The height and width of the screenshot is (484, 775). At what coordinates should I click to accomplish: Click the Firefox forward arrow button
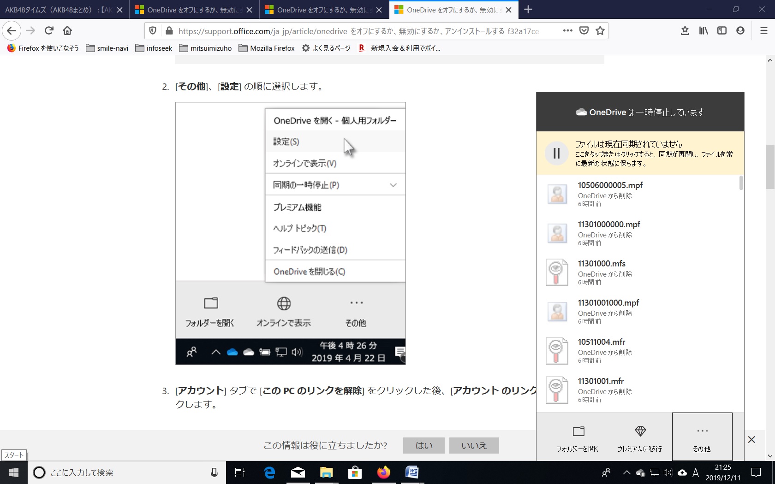click(30, 31)
